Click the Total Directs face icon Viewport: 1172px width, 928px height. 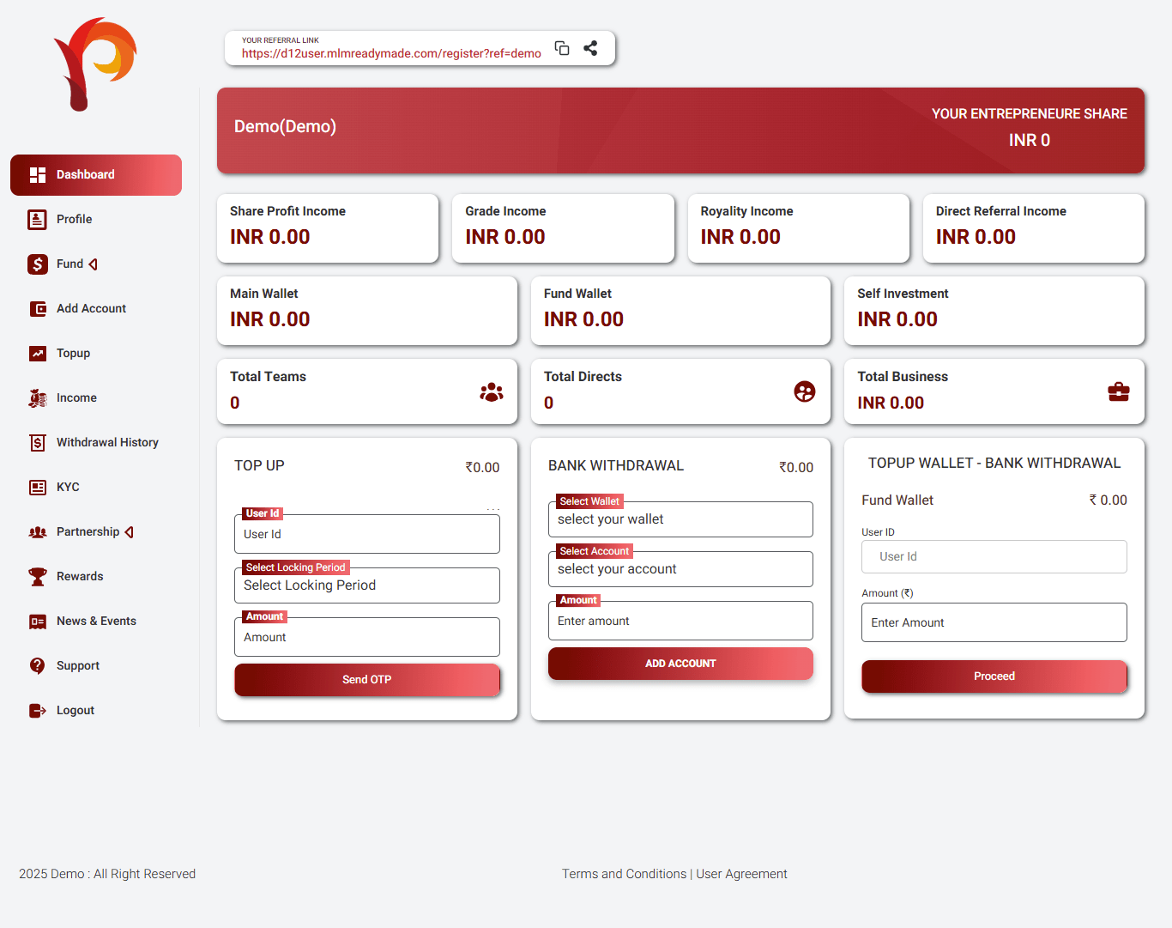coord(805,391)
